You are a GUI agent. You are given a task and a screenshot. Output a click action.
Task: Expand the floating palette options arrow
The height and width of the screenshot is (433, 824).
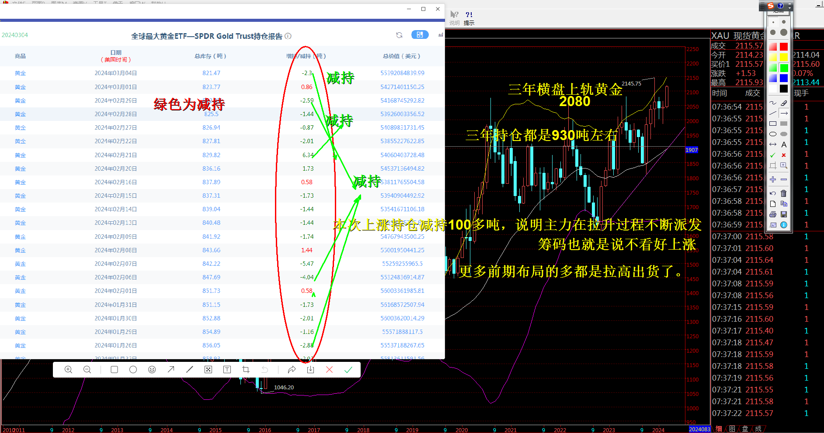click(x=790, y=6)
